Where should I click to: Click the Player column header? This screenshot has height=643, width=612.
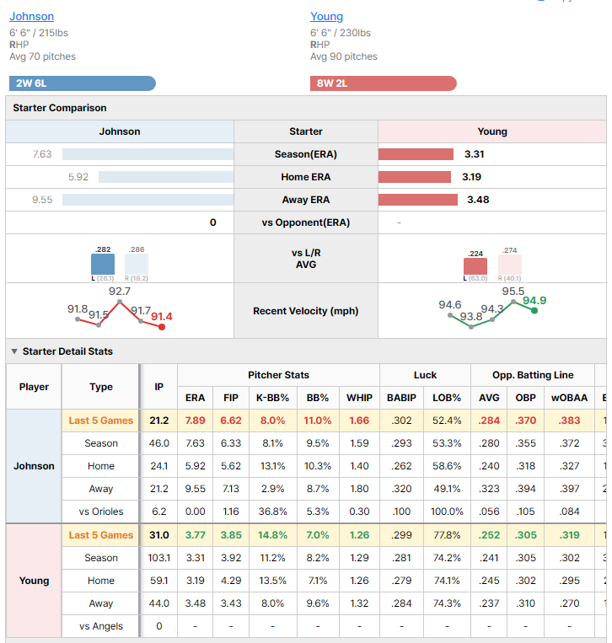pyautogui.click(x=34, y=387)
